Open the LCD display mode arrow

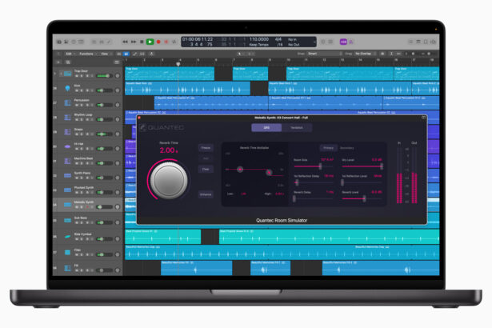(x=314, y=42)
